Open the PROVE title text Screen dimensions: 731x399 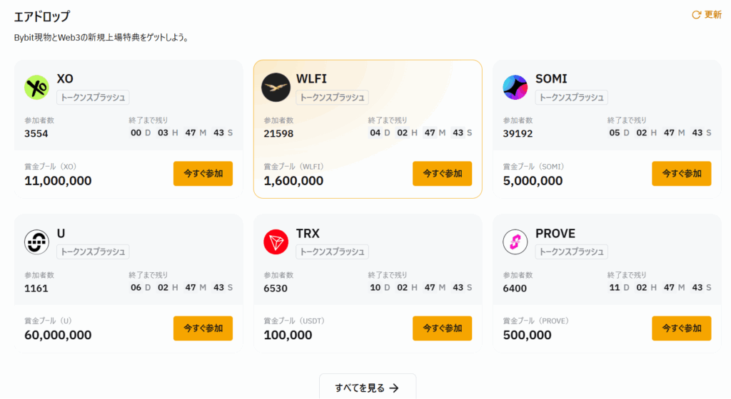(x=555, y=234)
